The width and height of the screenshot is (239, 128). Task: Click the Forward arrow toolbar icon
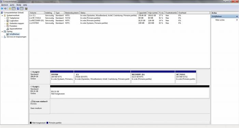point(5,9)
